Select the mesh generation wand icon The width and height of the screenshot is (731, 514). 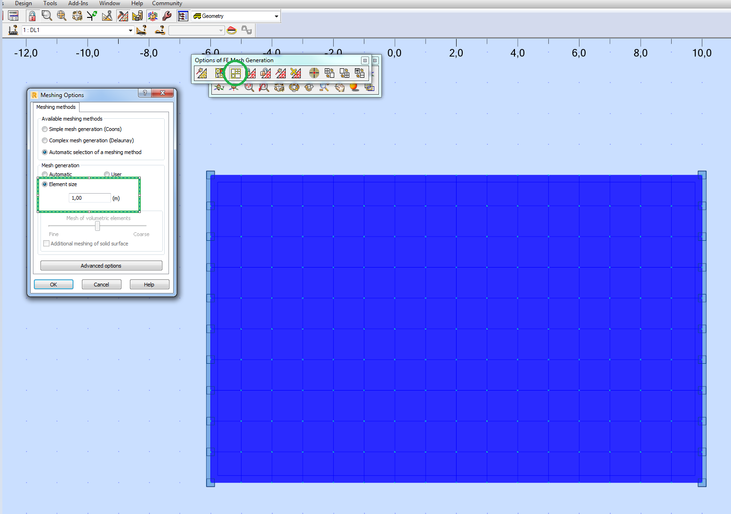[x=201, y=73]
